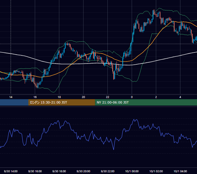Click the 10/1 04:00 time label
197x174 pixels.
(x=180, y=171)
